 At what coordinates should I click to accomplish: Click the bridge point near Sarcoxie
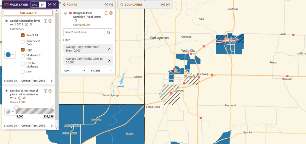click(x=287, y=76)
